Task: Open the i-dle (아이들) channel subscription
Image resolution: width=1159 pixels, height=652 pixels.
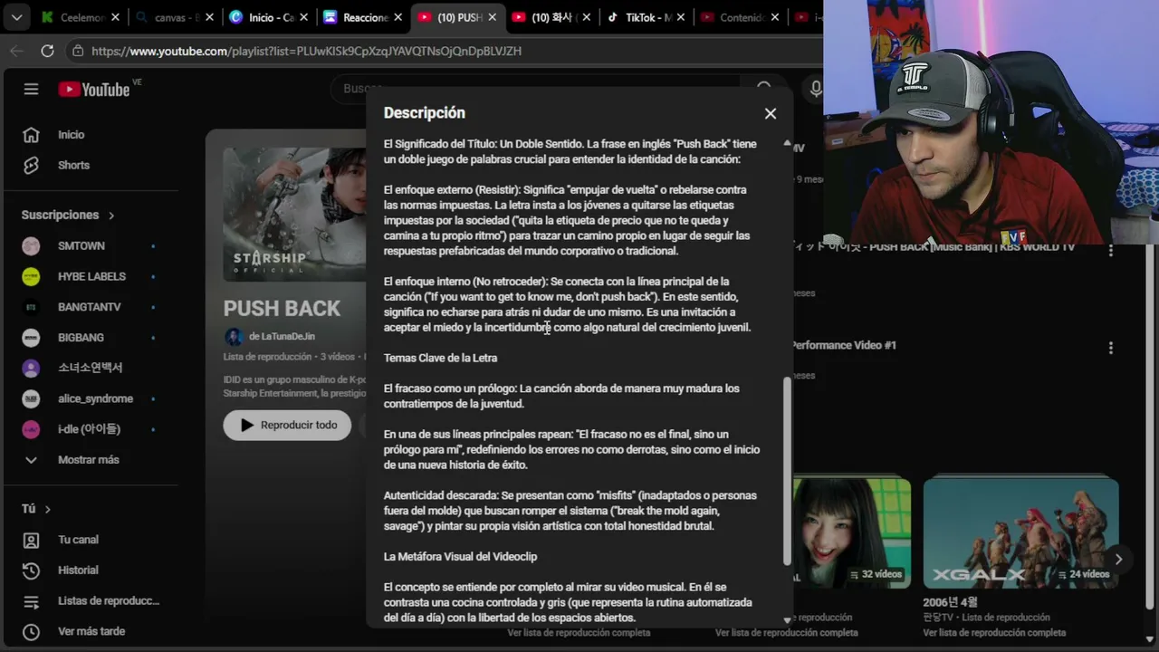Action: [x=91, y=429]
